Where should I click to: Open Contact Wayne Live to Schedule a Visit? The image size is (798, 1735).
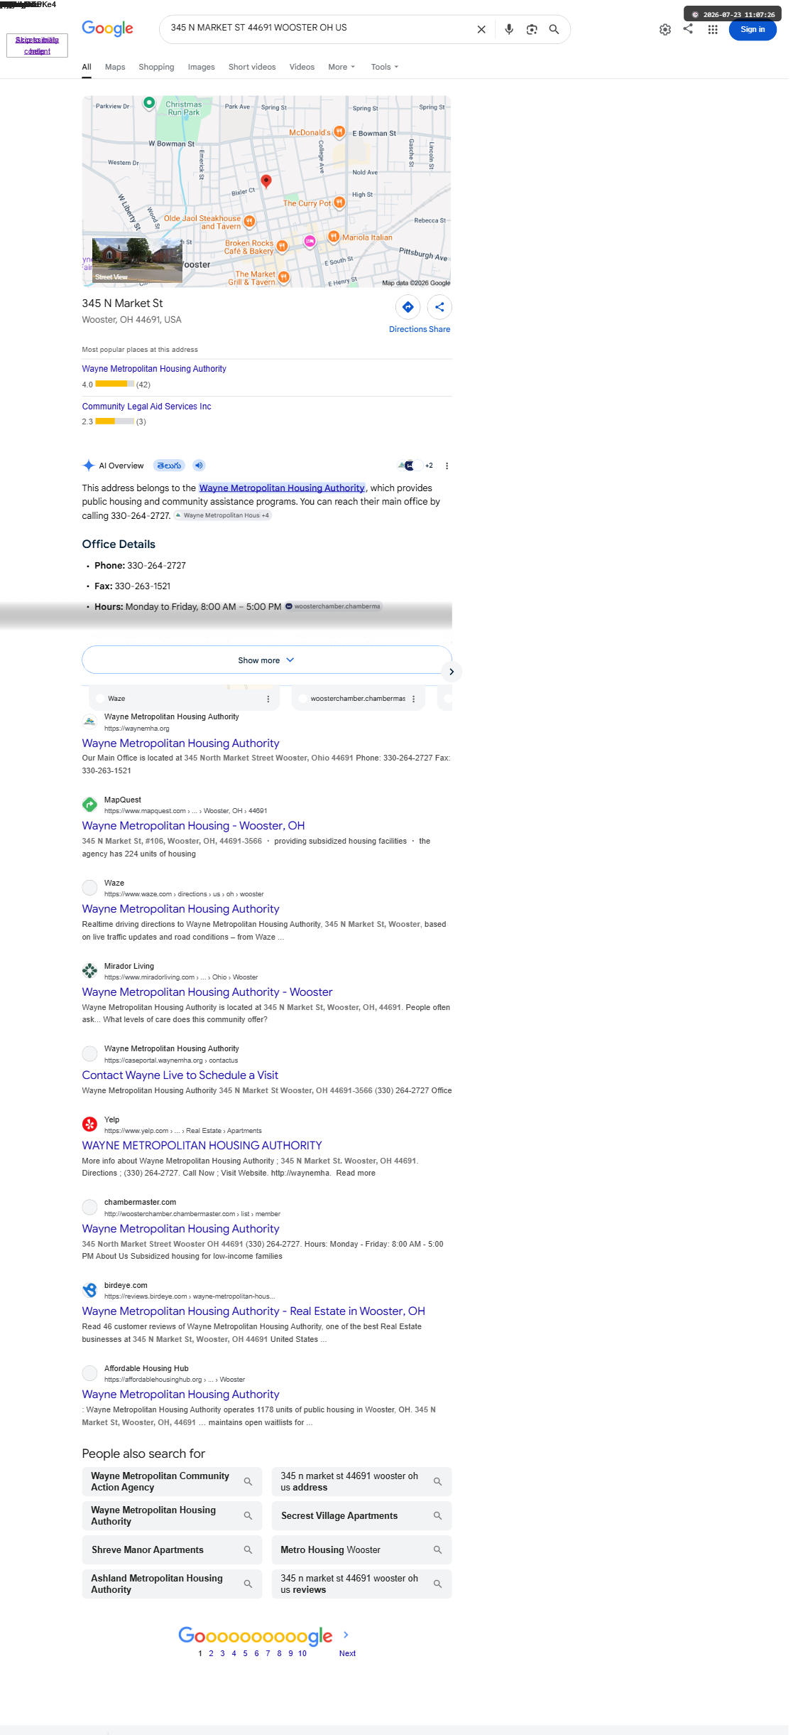click(180, 1075)
